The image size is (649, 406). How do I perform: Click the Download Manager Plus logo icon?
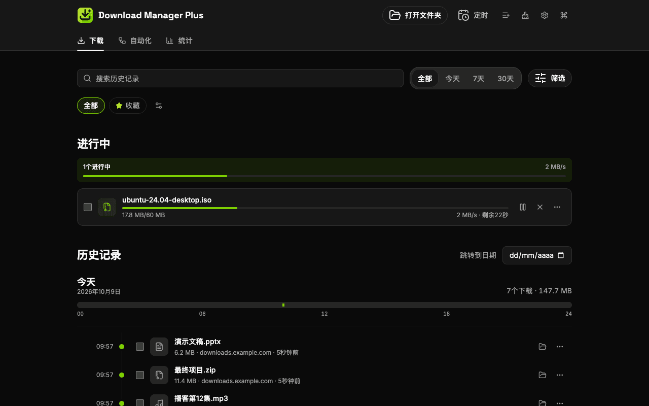(x=85, y=15)
